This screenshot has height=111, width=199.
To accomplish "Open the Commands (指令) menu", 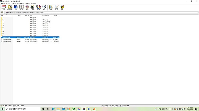I will 8,3.
